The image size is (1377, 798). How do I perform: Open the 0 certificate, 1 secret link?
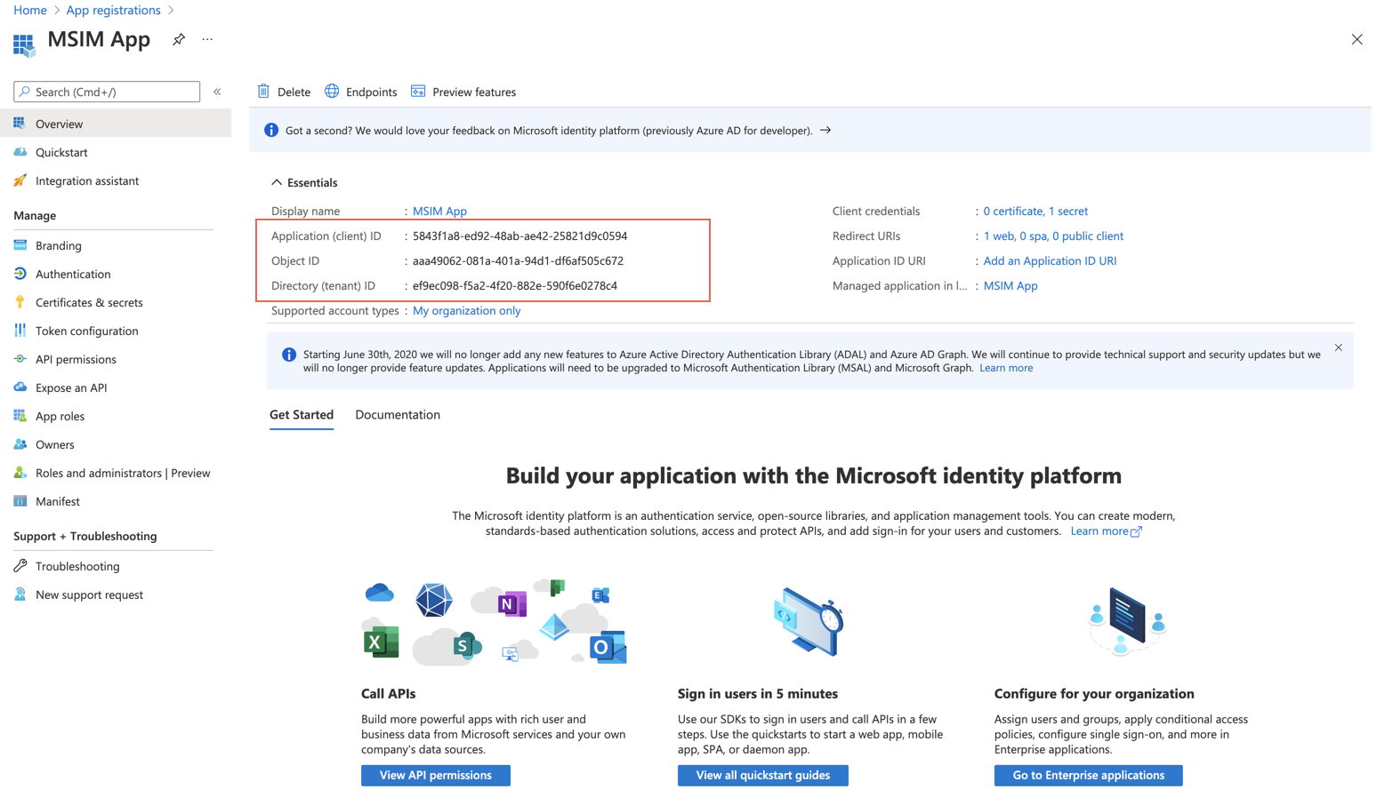1035,211
